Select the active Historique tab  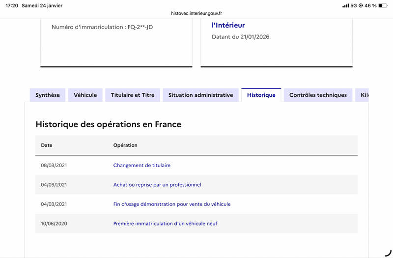coord(261,95)
